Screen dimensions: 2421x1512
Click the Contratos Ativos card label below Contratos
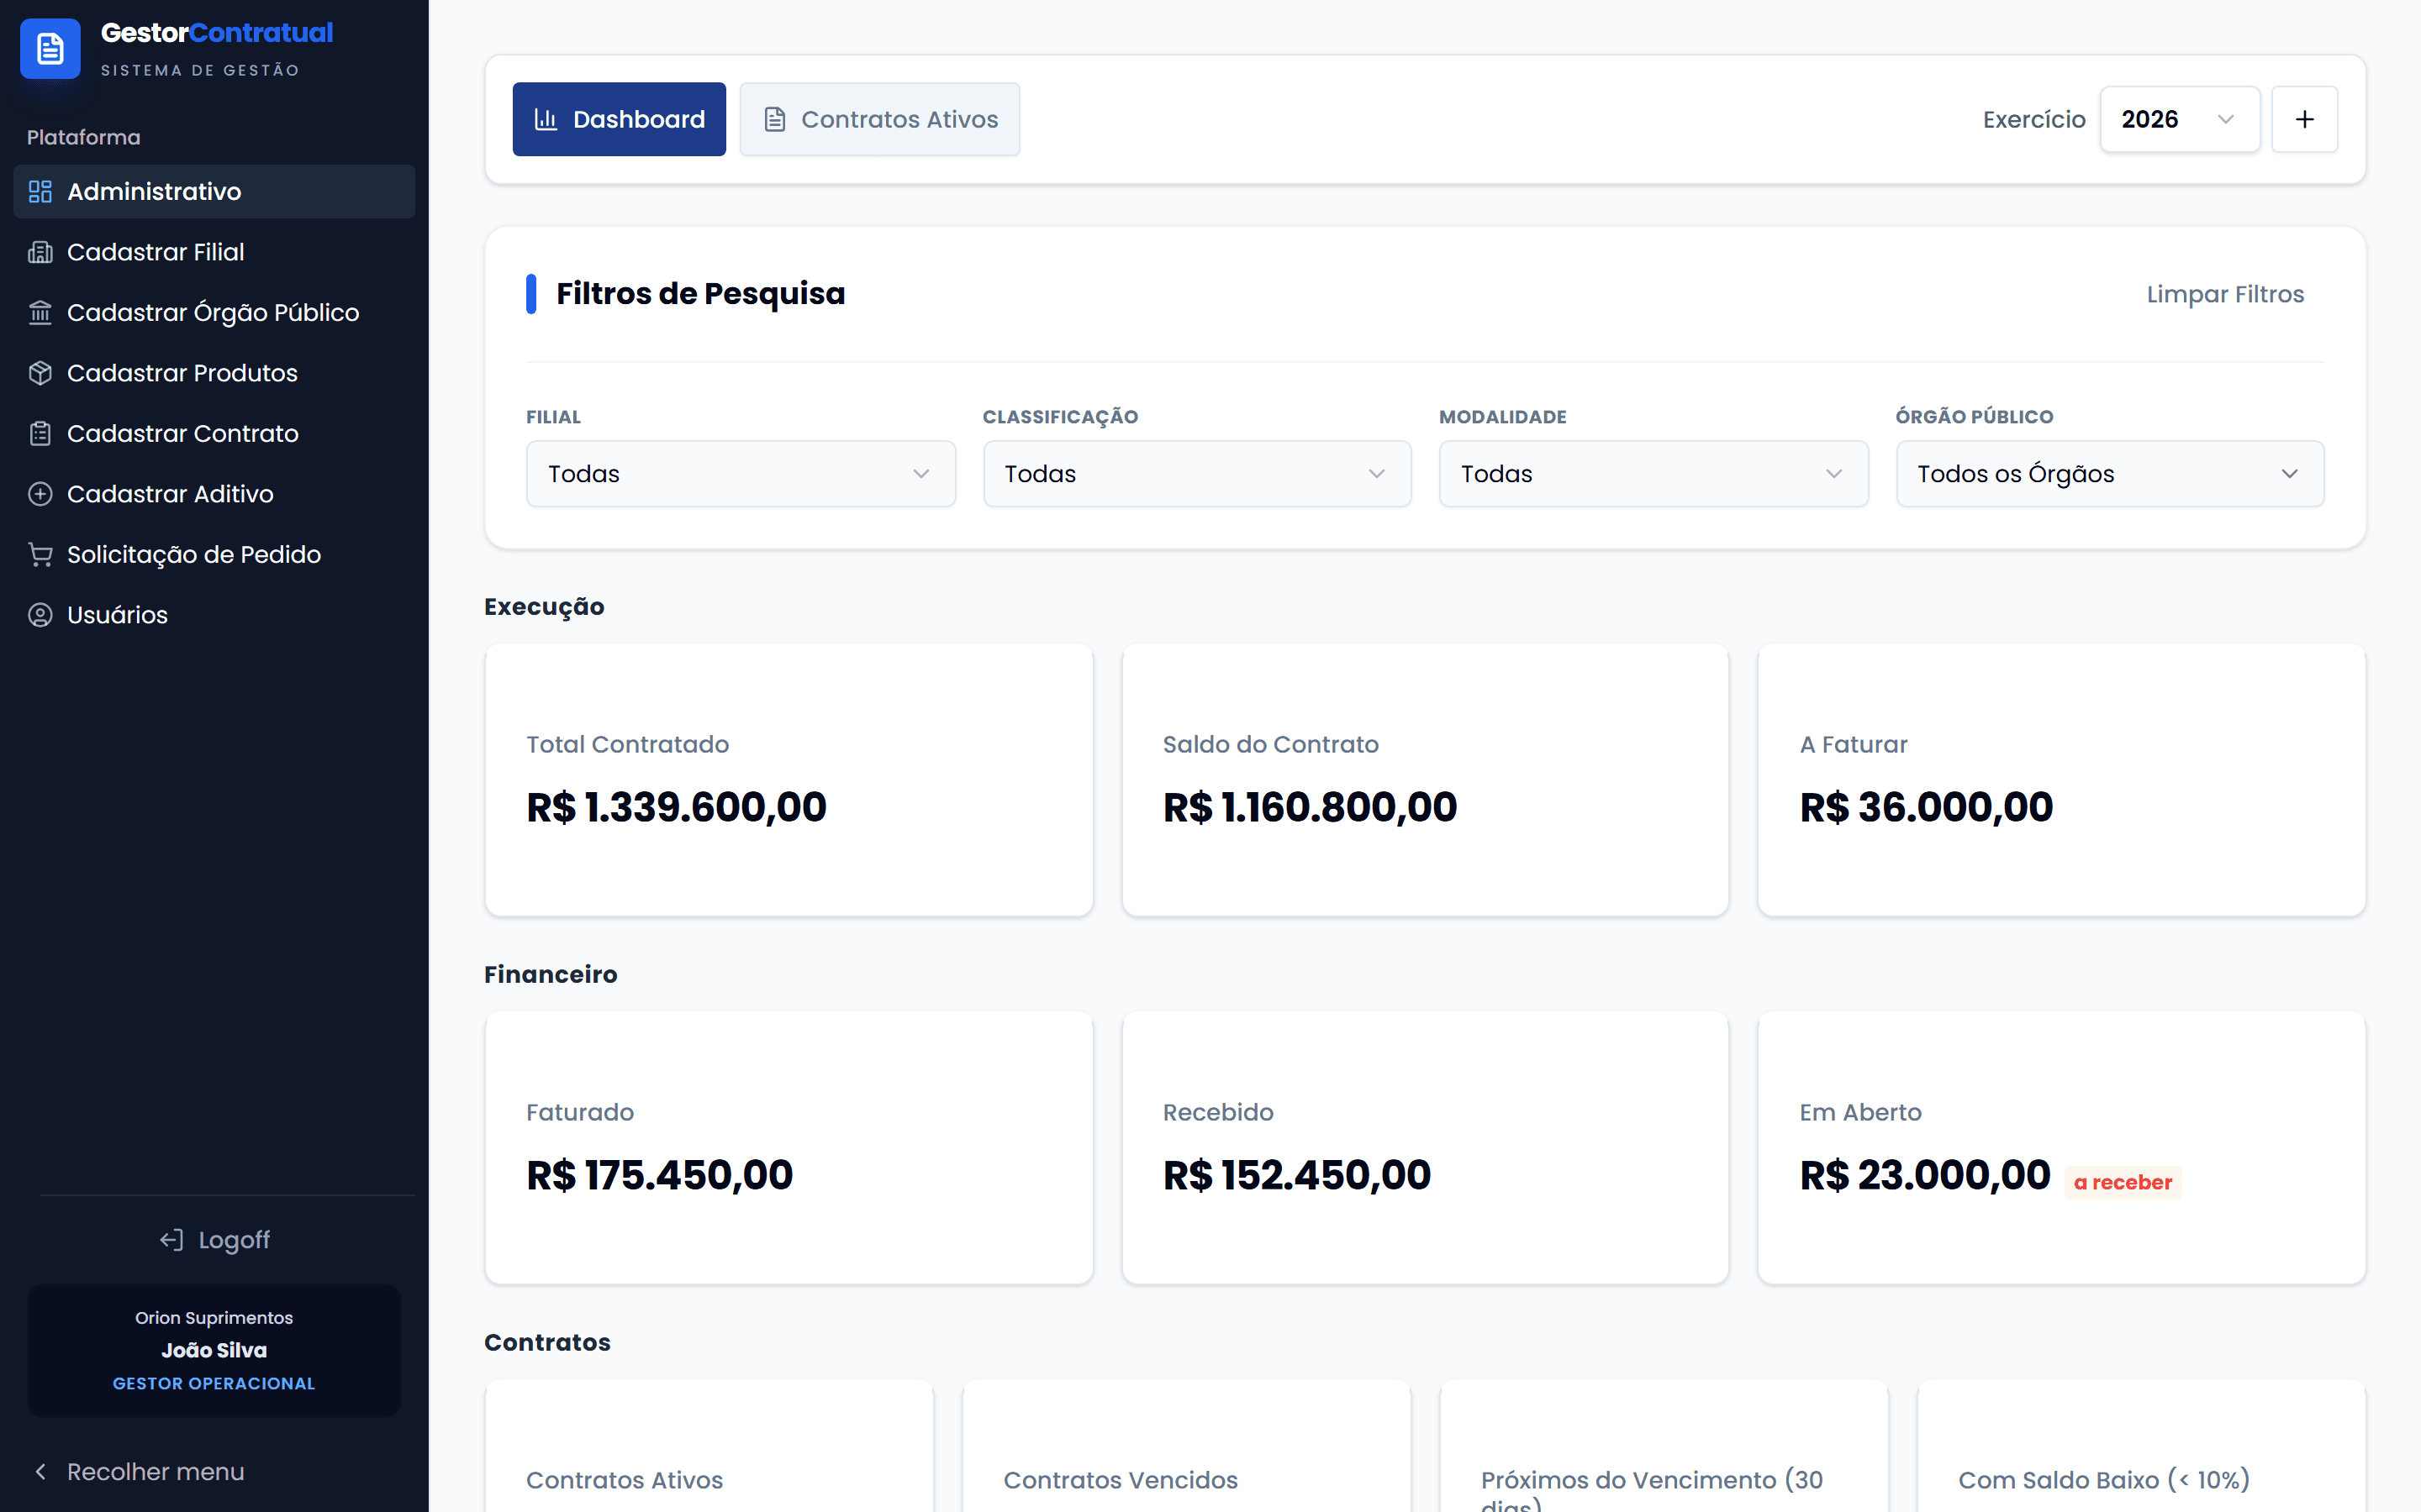(625, 1480)
